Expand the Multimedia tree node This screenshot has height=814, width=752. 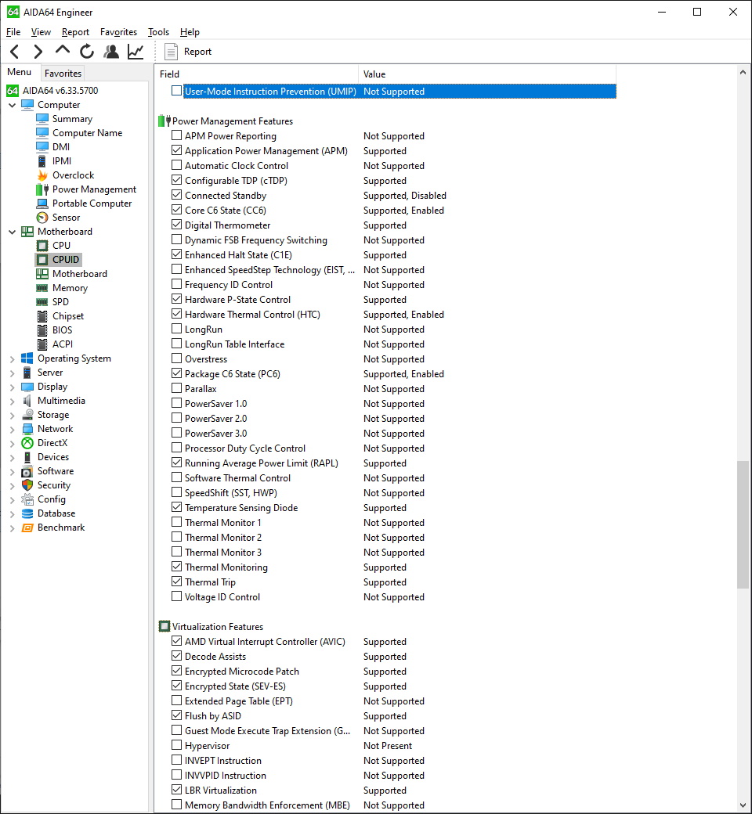point(12,401)
